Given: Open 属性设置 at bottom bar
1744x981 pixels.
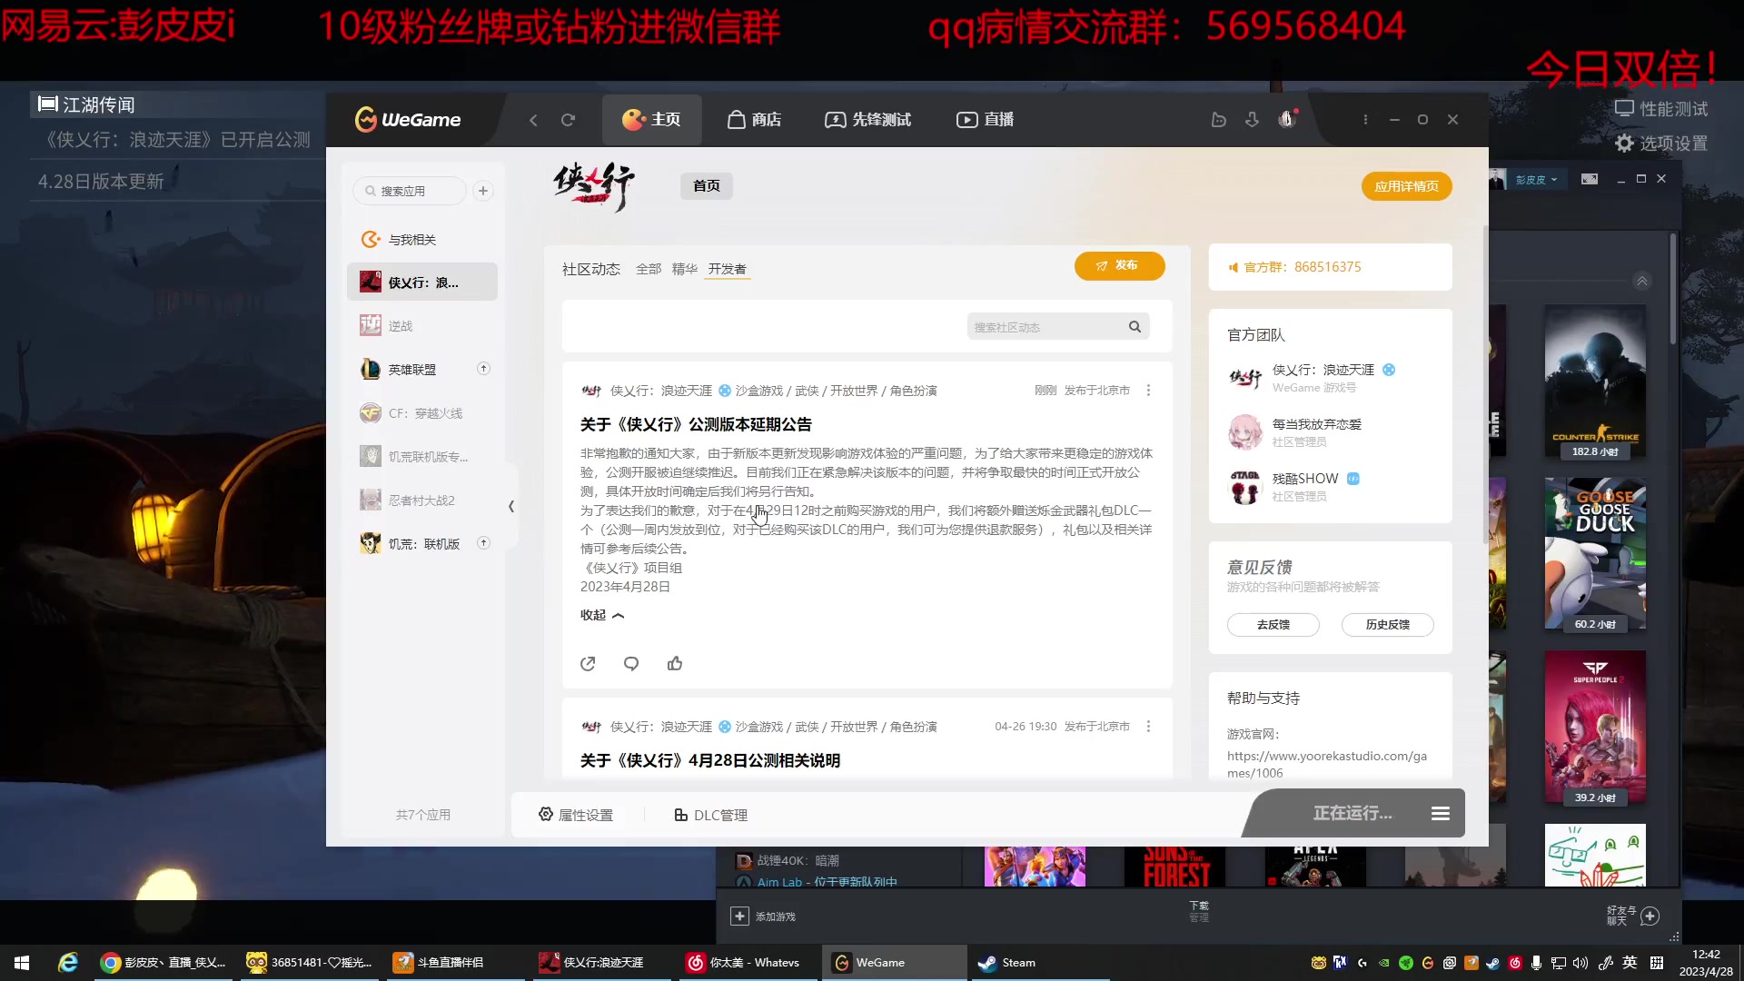Looking at the screenshot, I should click(x=576, y=815).
